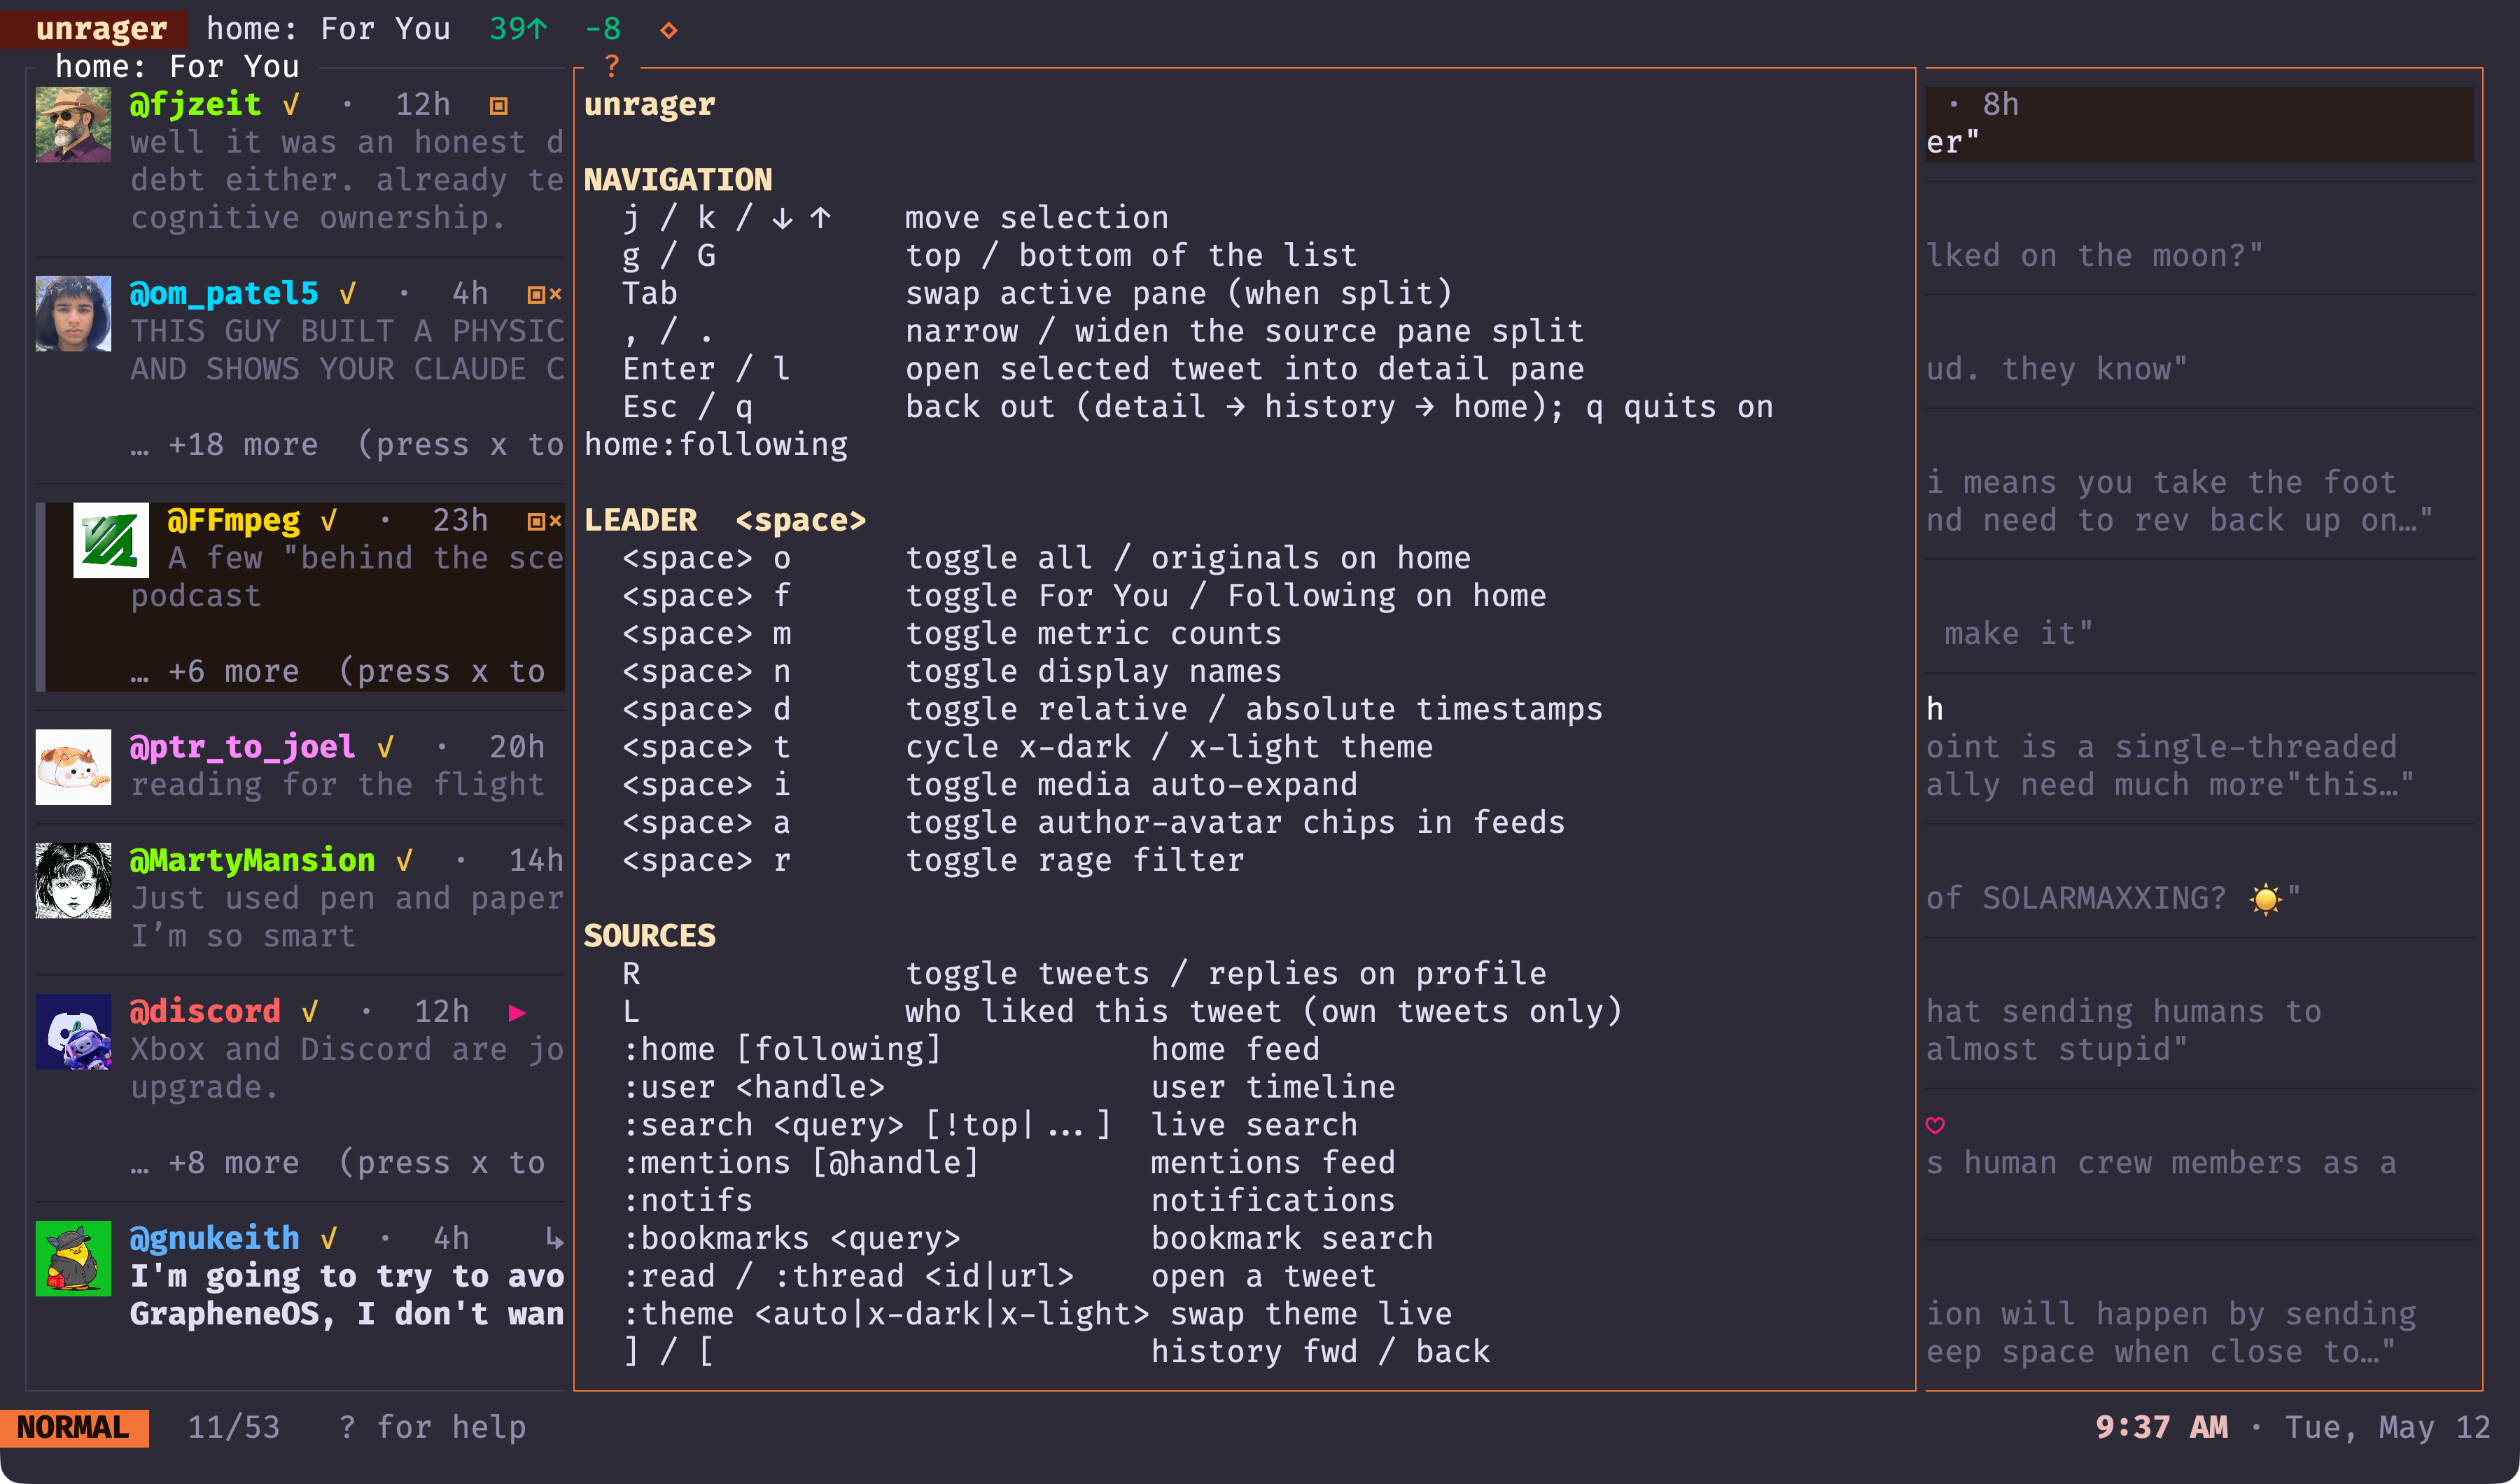
Task: Click the media icon on @fjzeit tweet
Action: coord(498,106)
